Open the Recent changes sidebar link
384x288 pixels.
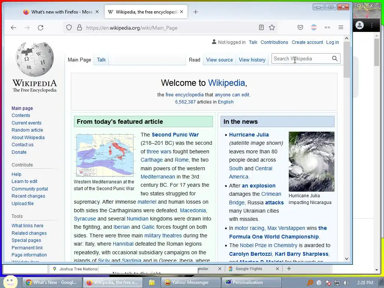click(x=28, y=196)
